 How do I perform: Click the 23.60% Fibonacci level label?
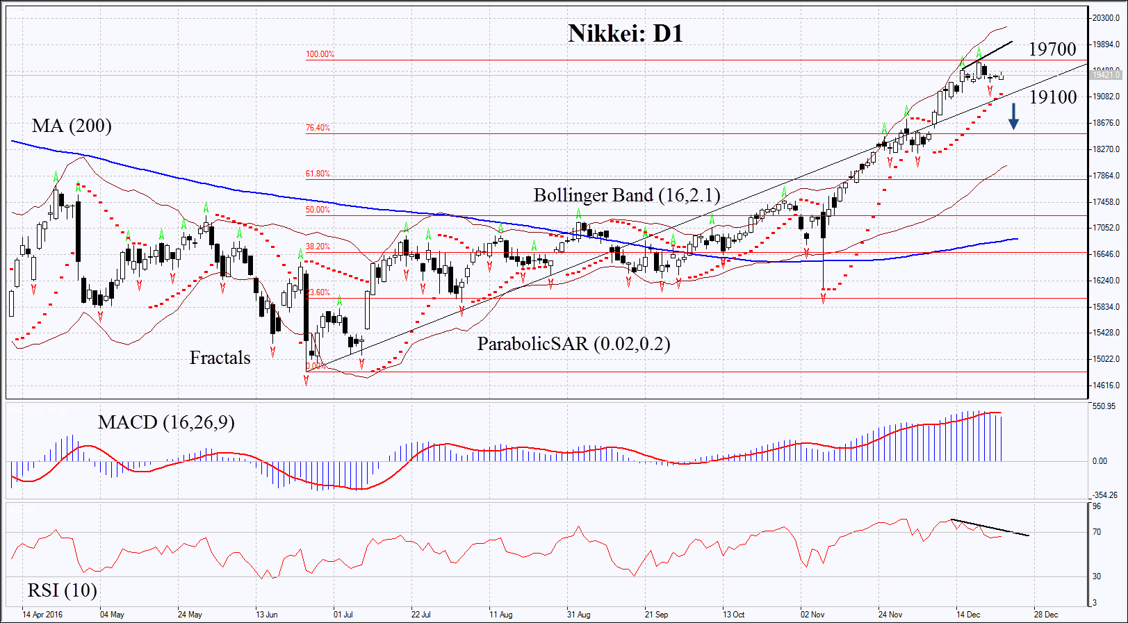[x=318, y=292]
